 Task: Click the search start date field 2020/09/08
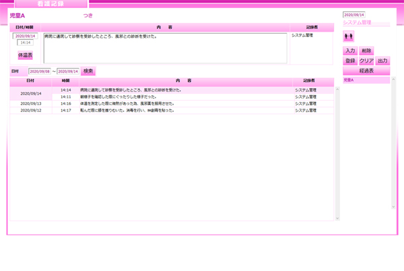[x=39, y=71]
